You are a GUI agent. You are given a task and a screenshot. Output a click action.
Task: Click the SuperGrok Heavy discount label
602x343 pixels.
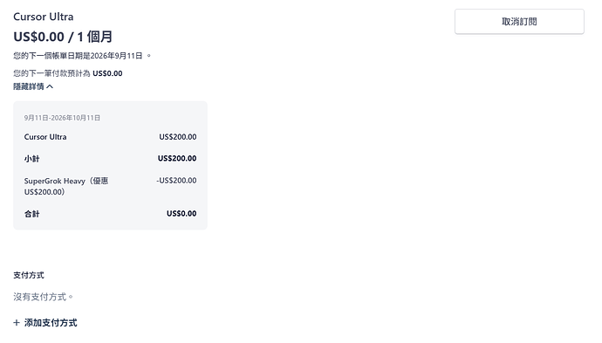(66, 186)
